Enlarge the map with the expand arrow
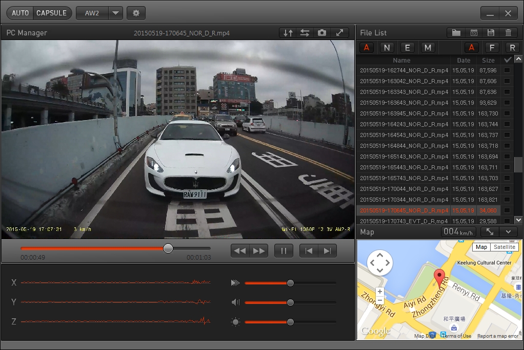524x350 pixels. [490, 231]
